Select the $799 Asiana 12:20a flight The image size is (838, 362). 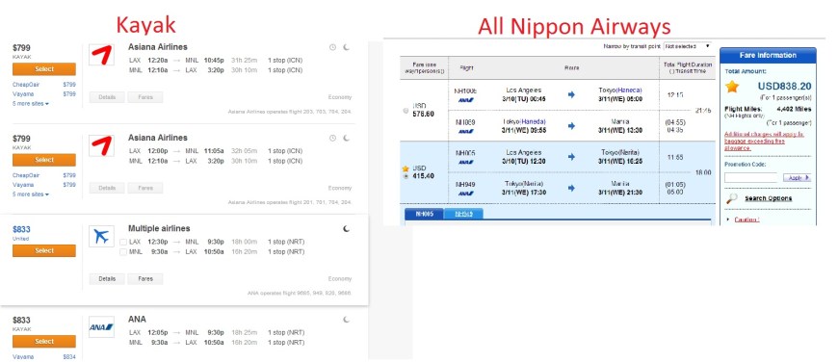coord(44,69)
